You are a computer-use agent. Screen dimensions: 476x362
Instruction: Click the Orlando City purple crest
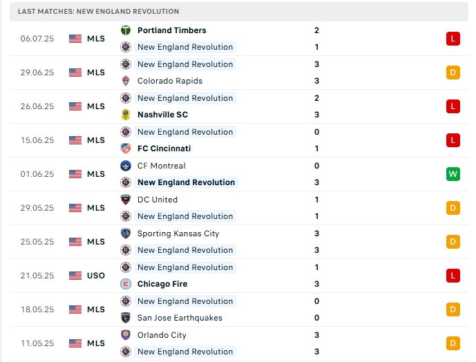[126, 335]
